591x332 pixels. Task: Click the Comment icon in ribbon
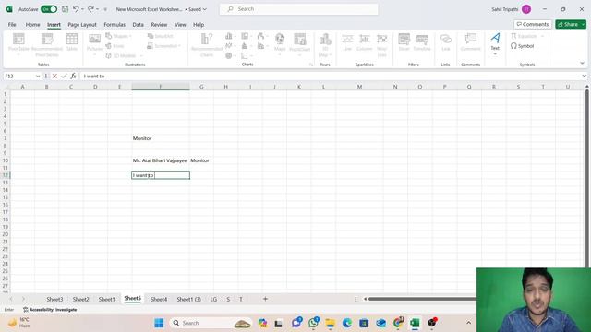(470, 42)
